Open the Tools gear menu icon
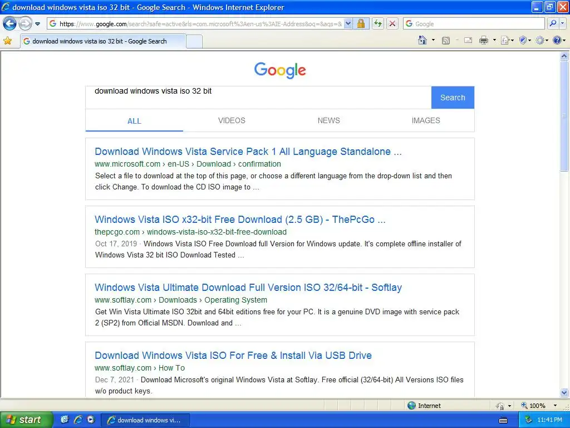 point(540,40)
